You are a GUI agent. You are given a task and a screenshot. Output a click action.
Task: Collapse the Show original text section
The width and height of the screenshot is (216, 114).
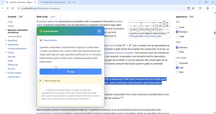(x=50, y=81)
